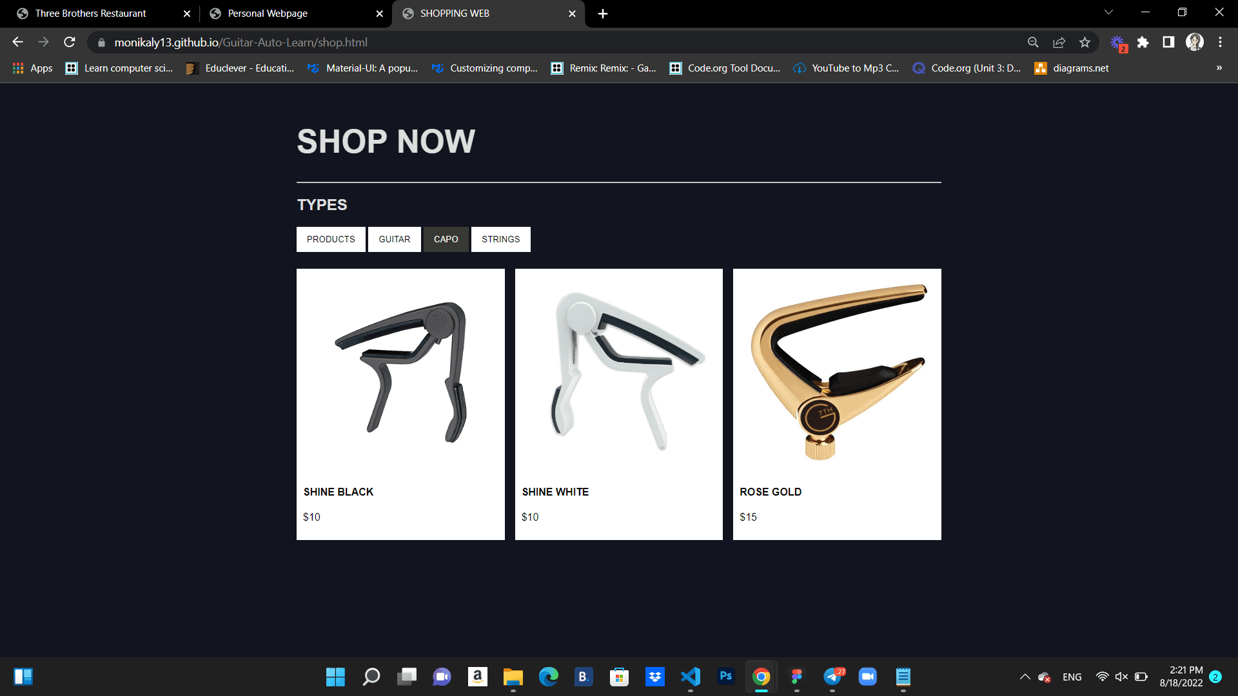Image resolution: width=1238 pixels, height=696 pixels.
Task: Click the CAPO filter tab
Action: [446, 239]
